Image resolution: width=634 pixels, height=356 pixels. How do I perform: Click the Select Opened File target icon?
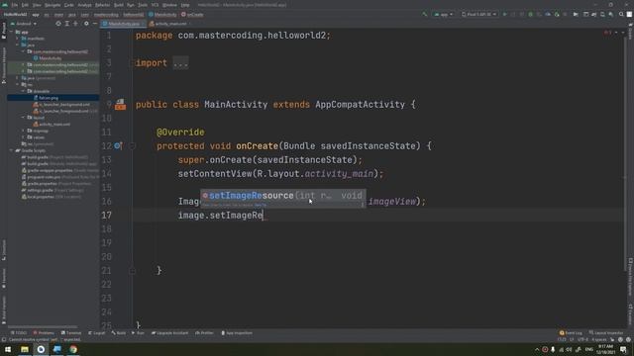[x=58, y=24]
